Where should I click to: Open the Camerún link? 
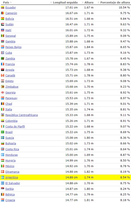(x=11, y=13)
